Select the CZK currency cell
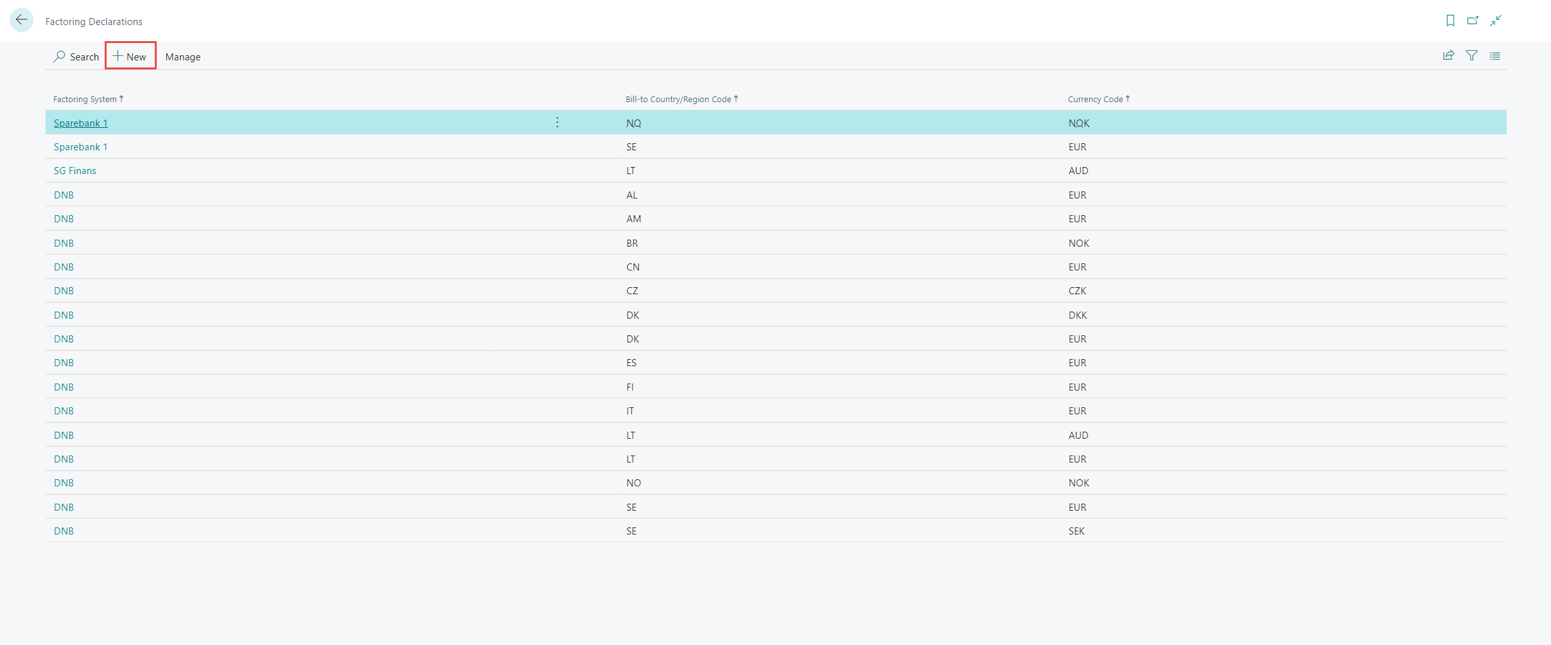This screenshot has width=1551, height=645. click(1077, 291)
